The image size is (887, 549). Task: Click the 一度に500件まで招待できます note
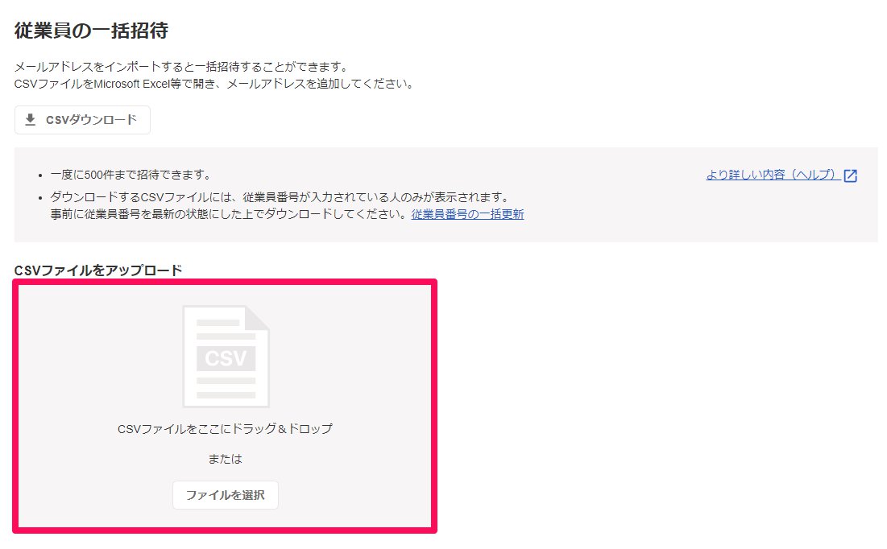pos(130,175)
